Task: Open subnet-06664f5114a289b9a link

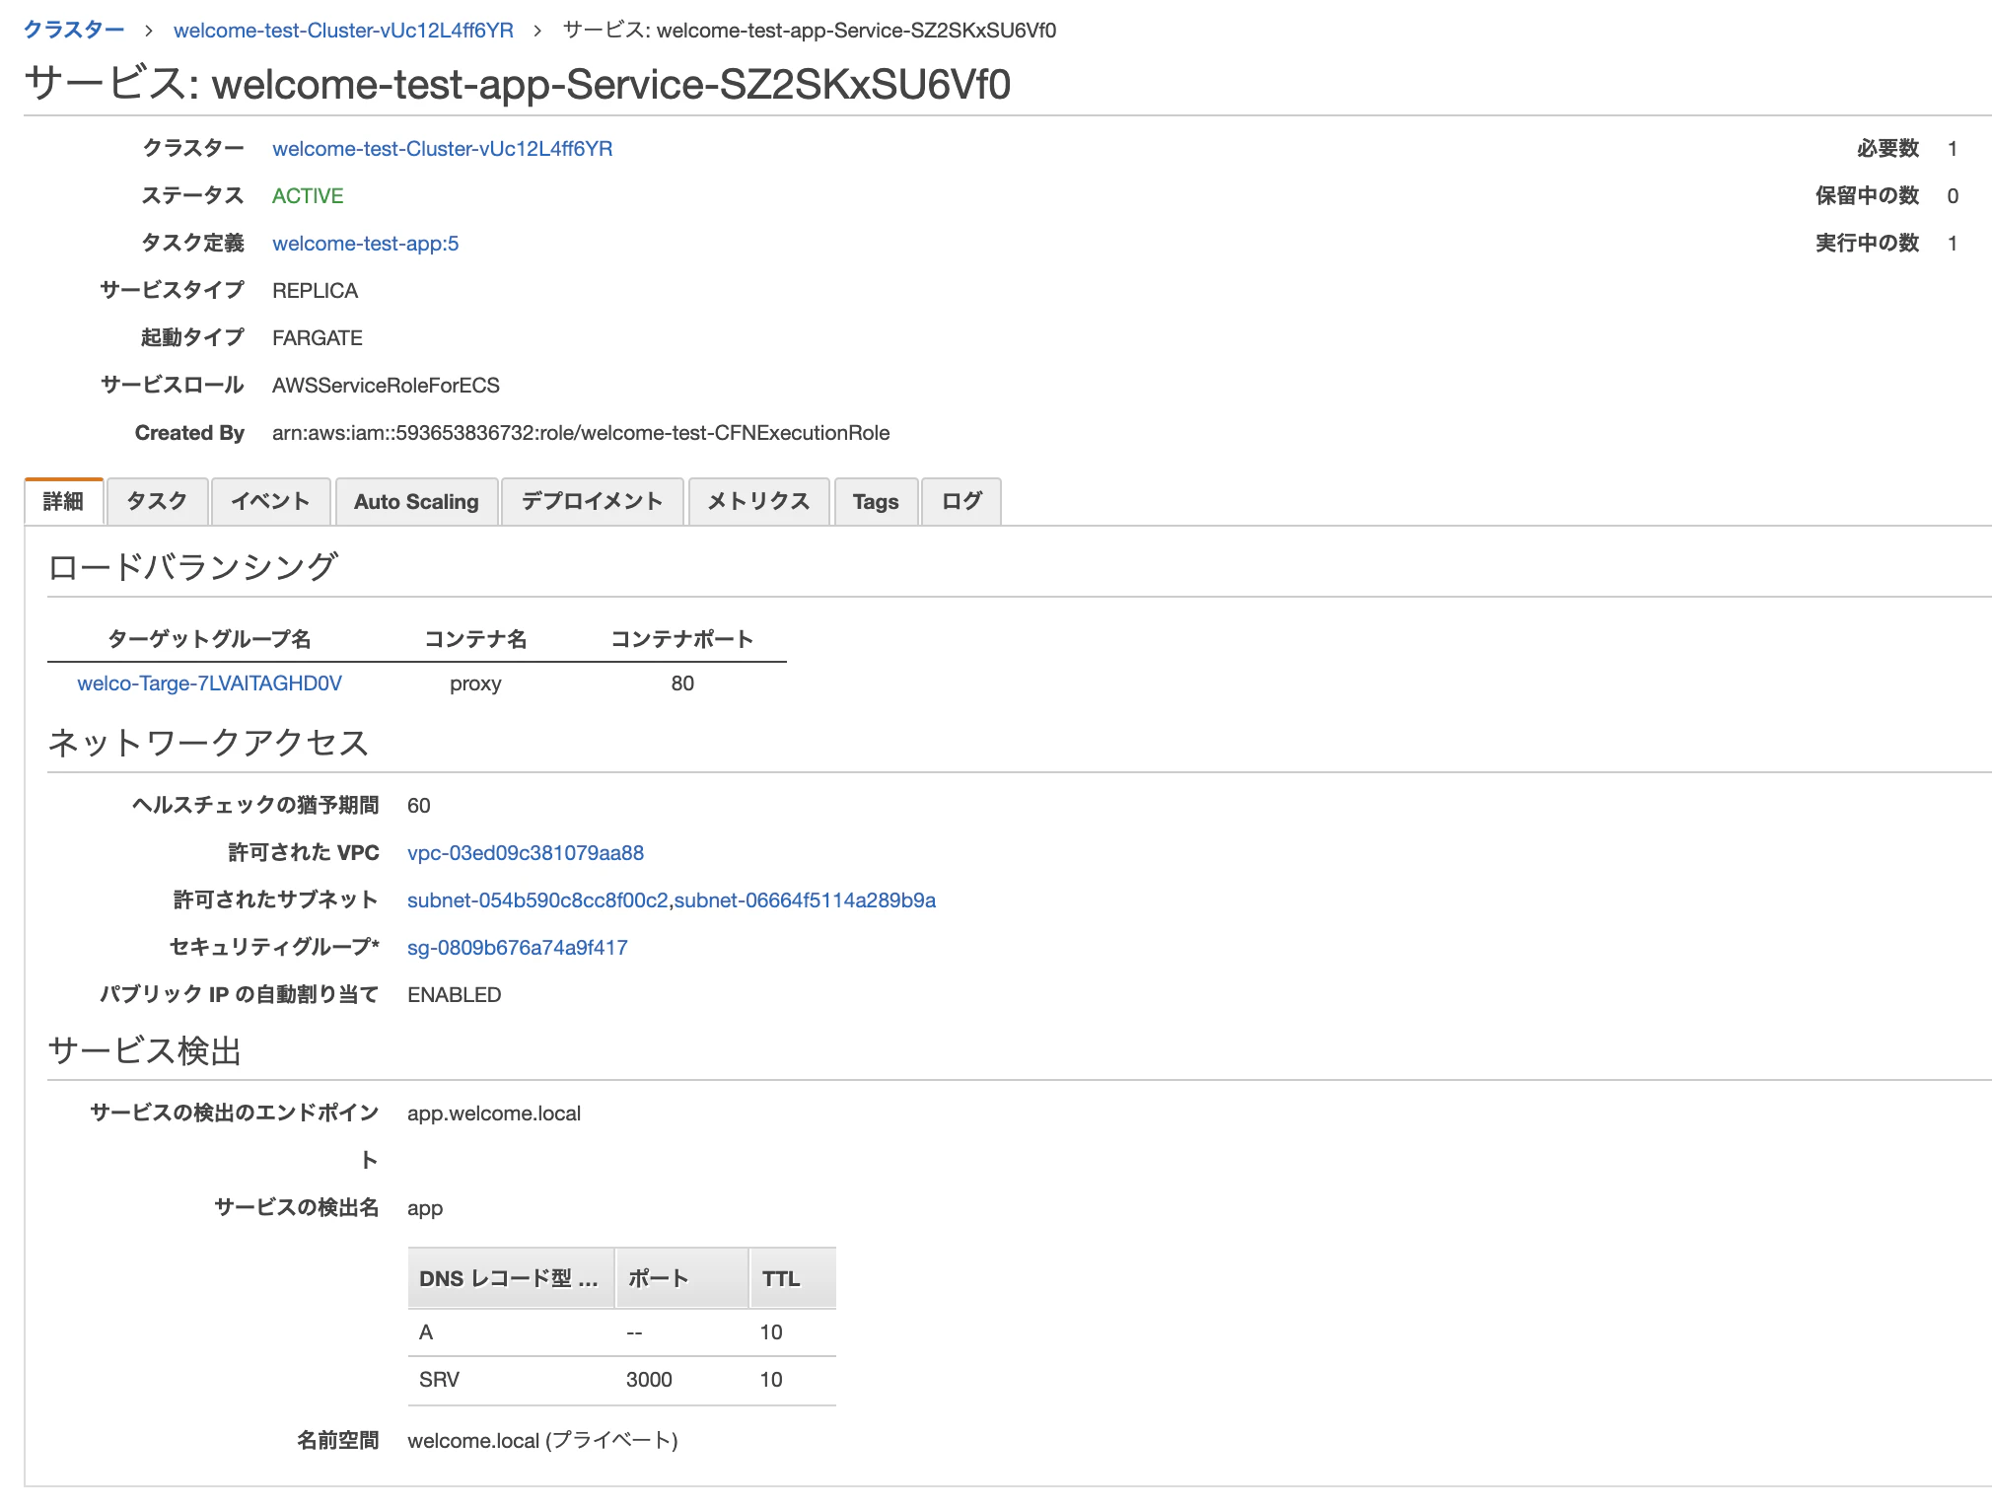Action: (x=805, y=900)
